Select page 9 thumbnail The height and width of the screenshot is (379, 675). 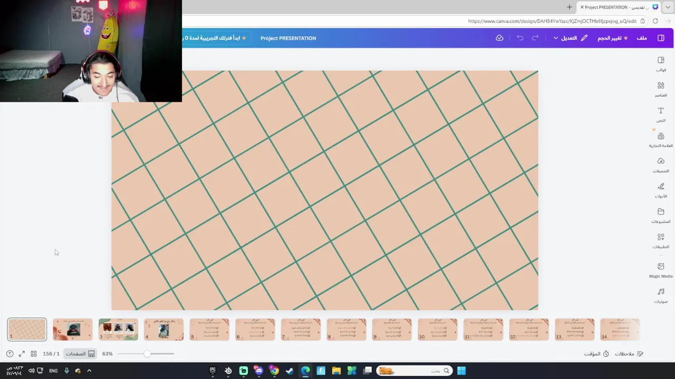coord(392,330)
